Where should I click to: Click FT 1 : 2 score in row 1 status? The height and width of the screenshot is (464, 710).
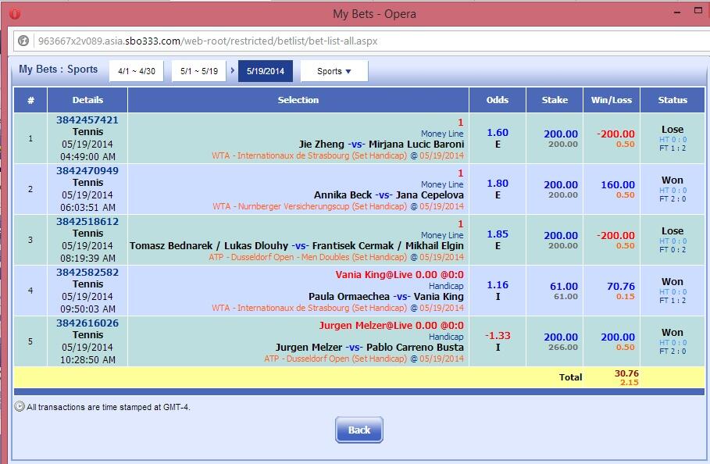tap(673, 148)
